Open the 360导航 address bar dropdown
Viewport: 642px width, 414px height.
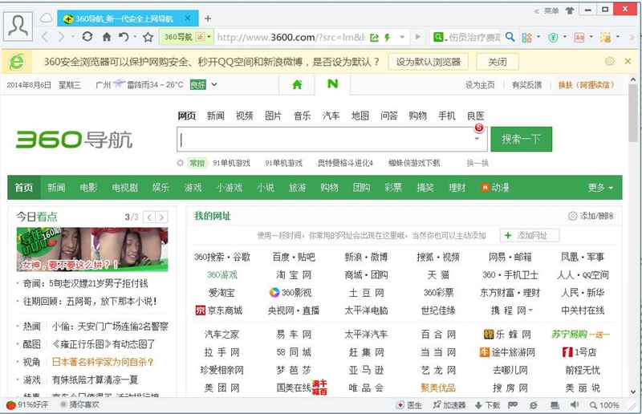click(x=209, y=37)
